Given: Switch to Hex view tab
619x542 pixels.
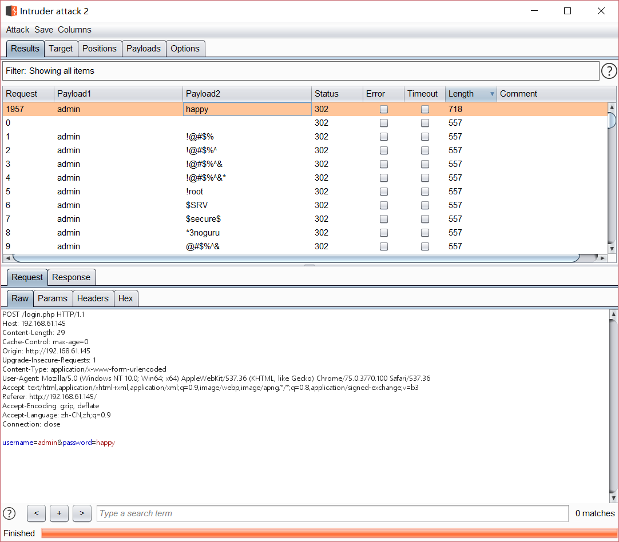Looking at the screenshot, I should point(126,298).
